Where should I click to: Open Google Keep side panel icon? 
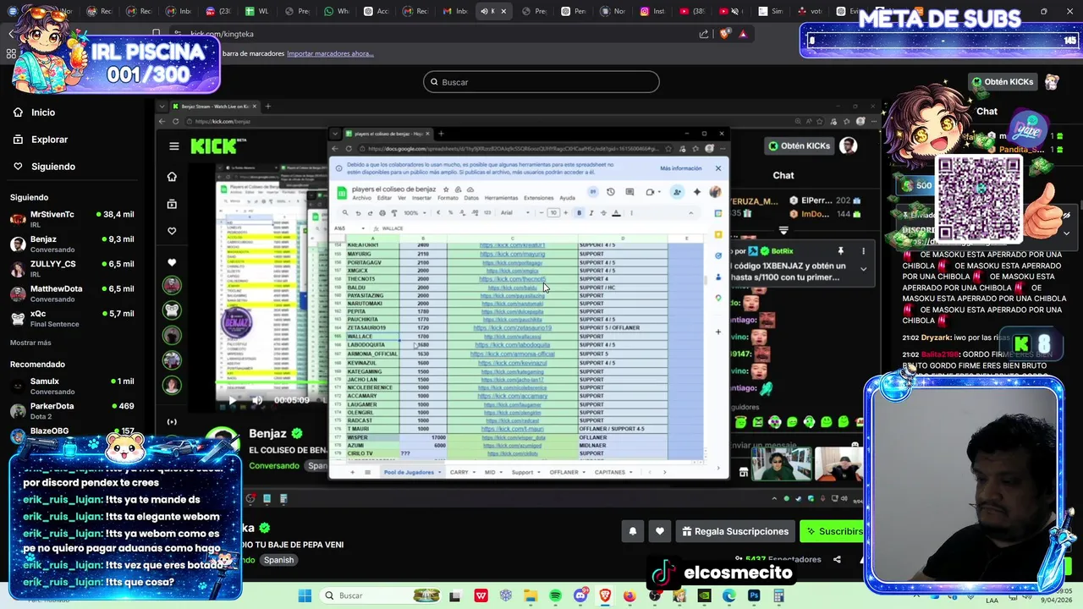718,234
